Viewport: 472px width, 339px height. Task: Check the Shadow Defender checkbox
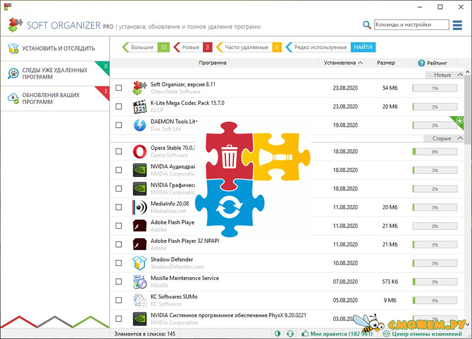click(119, 263)
